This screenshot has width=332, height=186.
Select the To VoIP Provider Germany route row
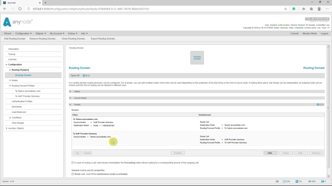point(198,138)
